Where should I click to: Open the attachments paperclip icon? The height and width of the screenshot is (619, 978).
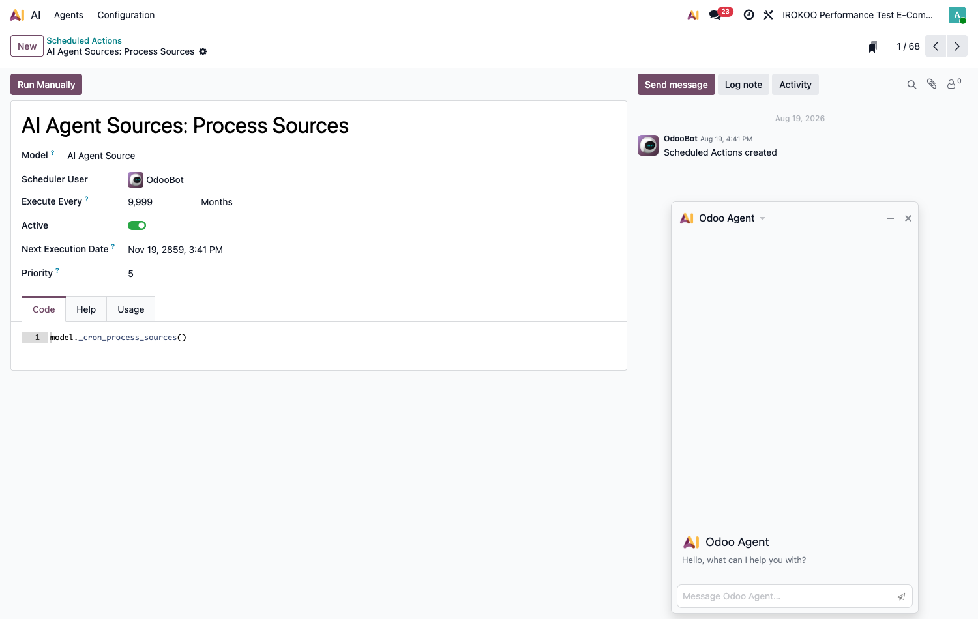click(932, 84)
